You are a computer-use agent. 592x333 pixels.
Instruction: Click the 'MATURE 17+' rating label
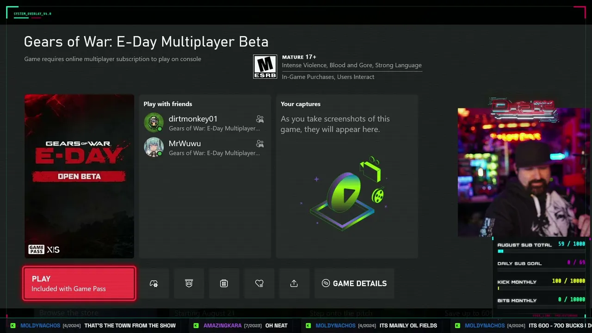click(x=299, y=57)
